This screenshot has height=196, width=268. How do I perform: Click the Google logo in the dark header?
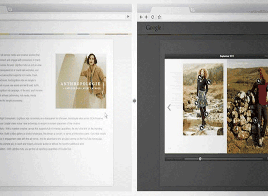pyautogui.click(x=153, y=28)
